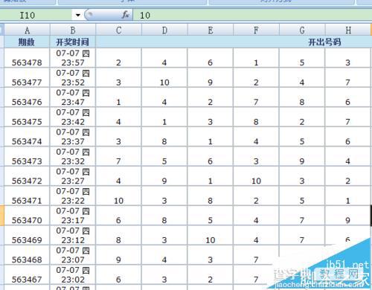Select column C cell 10 in row 563471
The width and height of the screenshot is (372, 290).
click(118, 196)
